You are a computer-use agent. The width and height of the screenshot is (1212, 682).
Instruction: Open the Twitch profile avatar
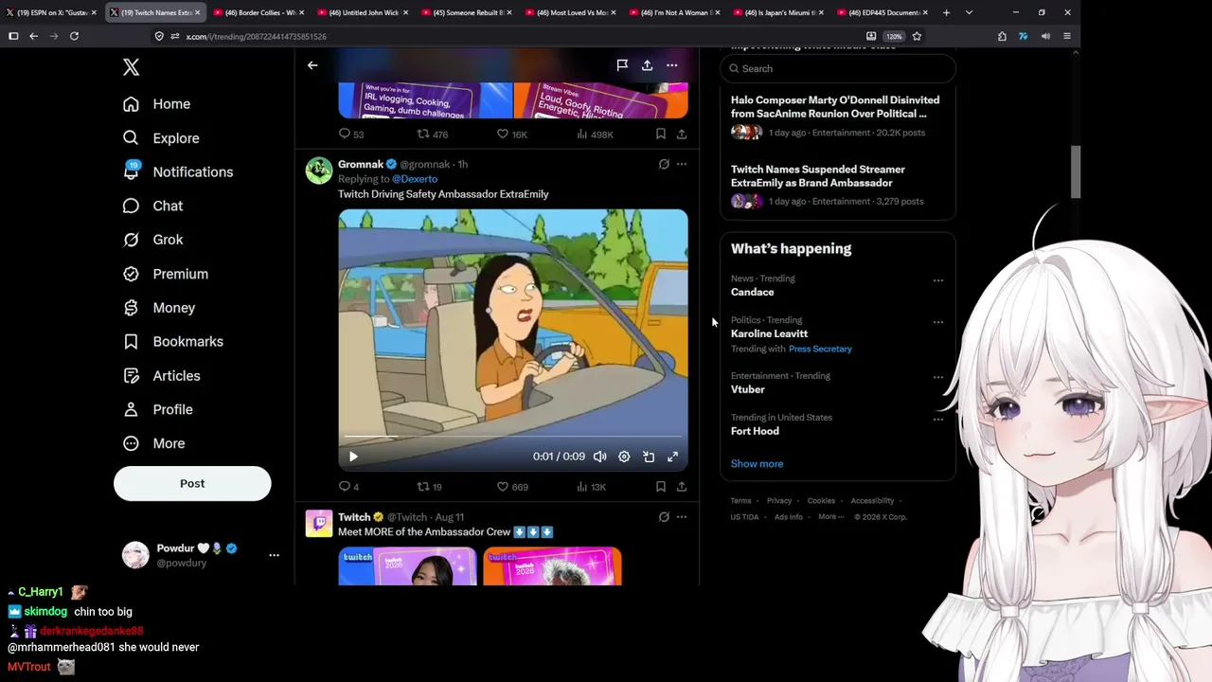[x=319, y=524]
